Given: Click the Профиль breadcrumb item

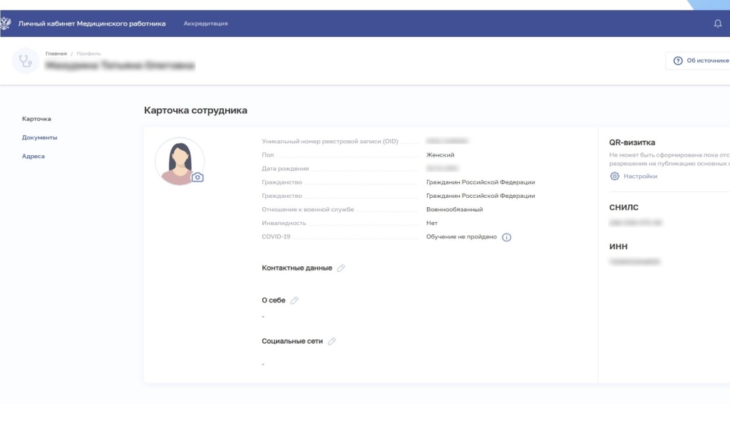Looking at the screenshot, I should point(88,53).
